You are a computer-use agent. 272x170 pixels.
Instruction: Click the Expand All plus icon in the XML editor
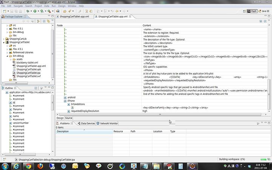coord(261,21)
